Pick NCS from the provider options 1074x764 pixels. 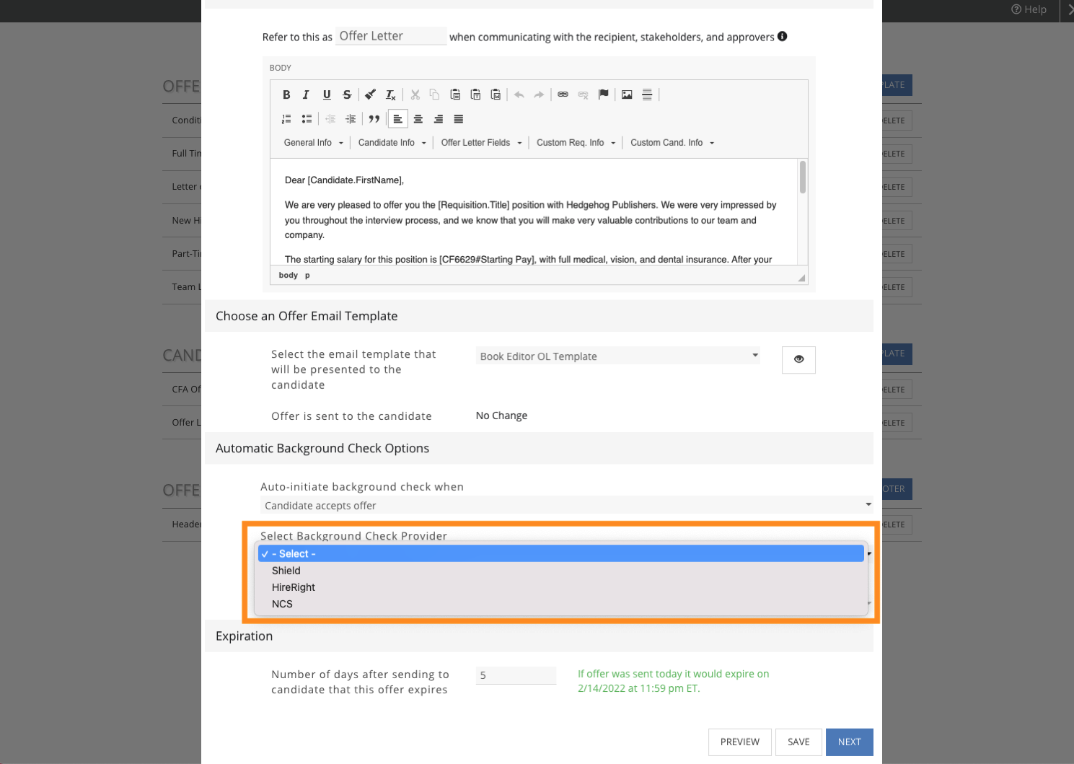point(282,604)
